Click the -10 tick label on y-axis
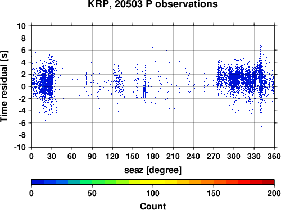281x210 pixels. 20,147
